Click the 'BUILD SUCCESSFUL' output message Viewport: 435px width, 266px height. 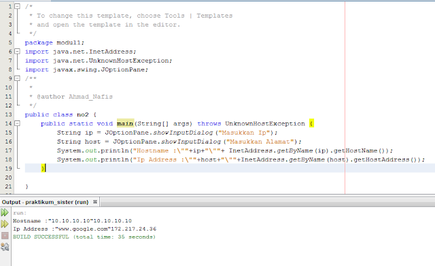tap(84, 237)
